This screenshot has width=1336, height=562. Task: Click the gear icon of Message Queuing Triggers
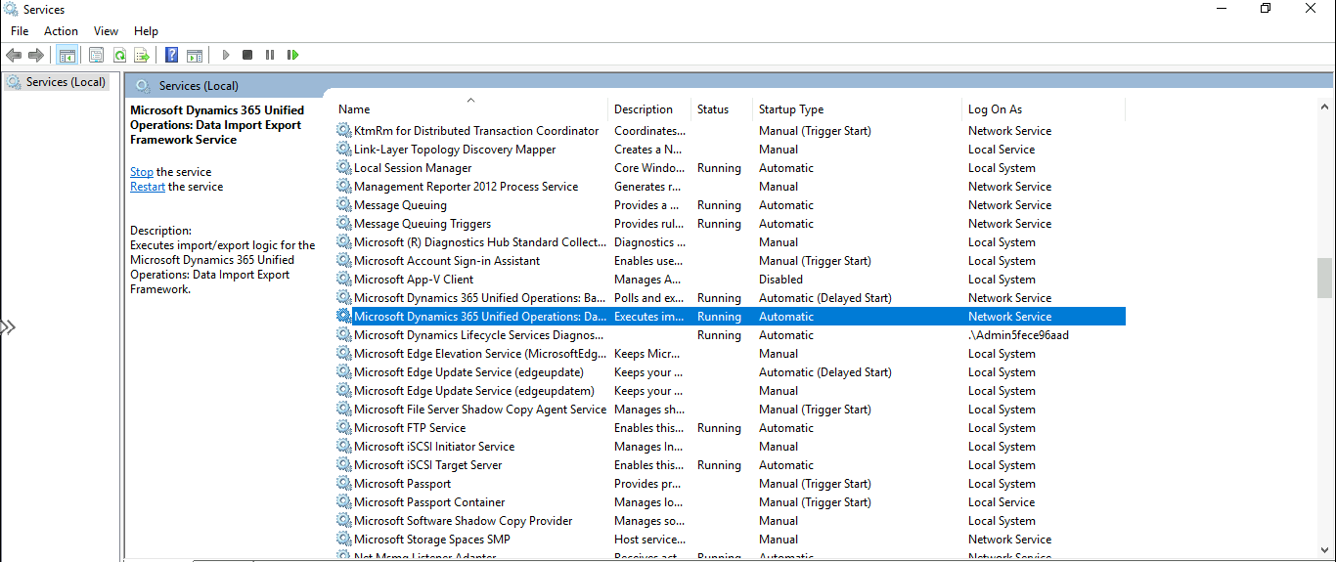click(343, 224)
